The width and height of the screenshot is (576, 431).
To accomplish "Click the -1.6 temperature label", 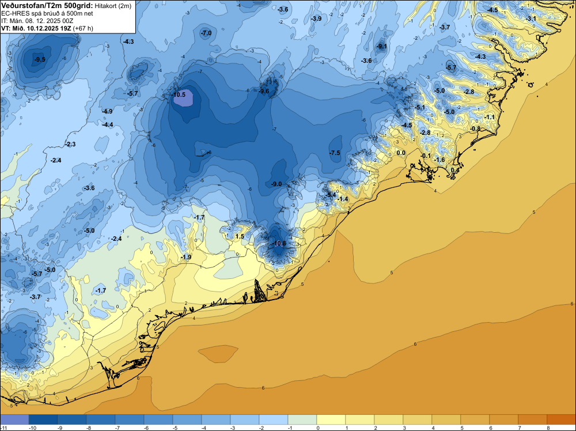I will click(x=439, y=160).
